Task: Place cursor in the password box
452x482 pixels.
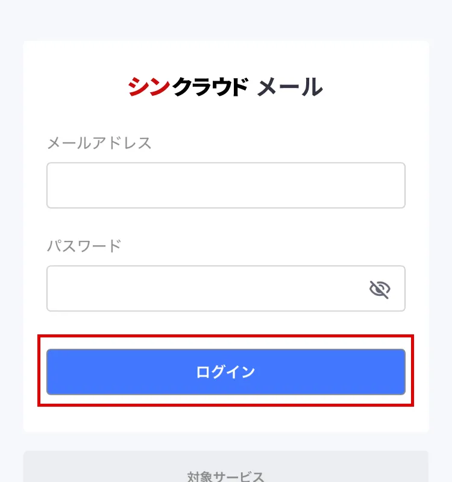Action: 226,289
